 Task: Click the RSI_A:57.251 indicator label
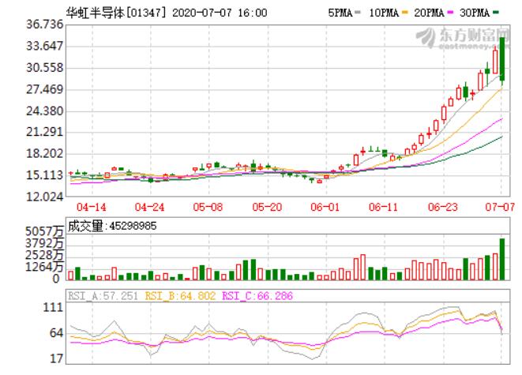pos(103,296)
